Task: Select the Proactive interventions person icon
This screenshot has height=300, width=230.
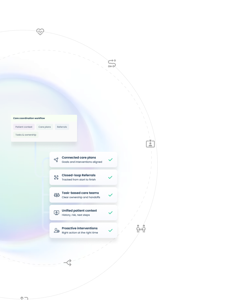Action: (56, 230)
